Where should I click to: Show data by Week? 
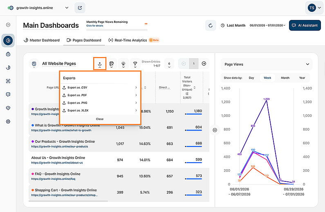pos(267,78)
